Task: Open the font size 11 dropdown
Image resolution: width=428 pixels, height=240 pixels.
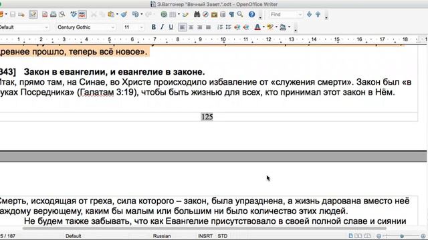Action: click(141, 27)
